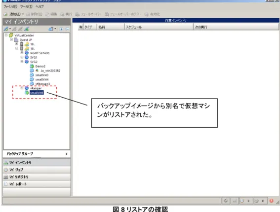The image size is (280, 212).
Task: Select SVG2 in the tree
Action: click(x=34, y=62)
